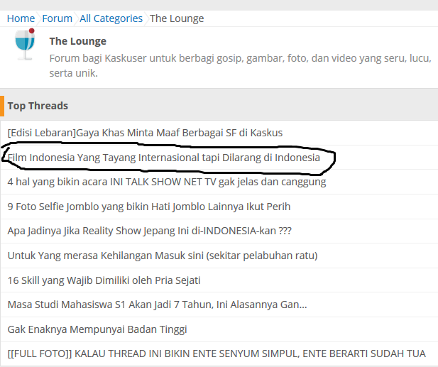Click The Lounge at the breadcrumb end
This screenshot has height=367, width=438.
176,18
